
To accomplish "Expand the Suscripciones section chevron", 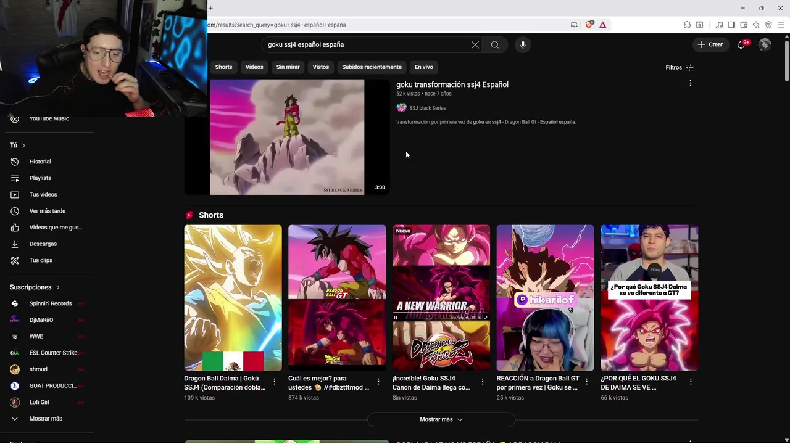I will click(58, 287).
